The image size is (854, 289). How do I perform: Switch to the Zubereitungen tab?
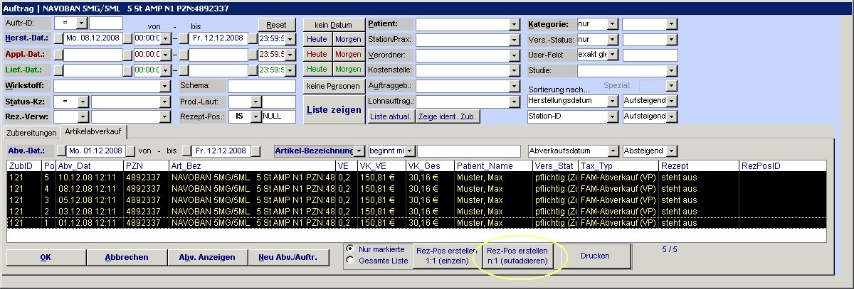point(30,133)
